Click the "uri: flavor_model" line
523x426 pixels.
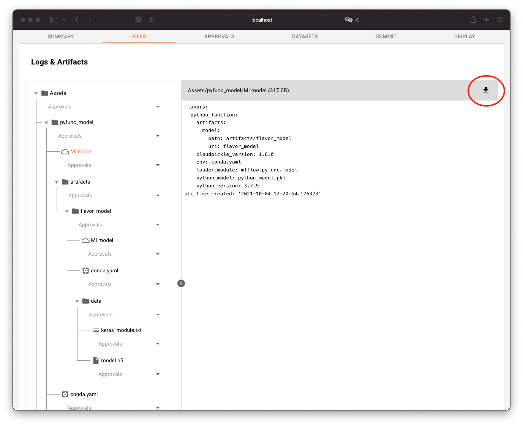click(234, 146)
